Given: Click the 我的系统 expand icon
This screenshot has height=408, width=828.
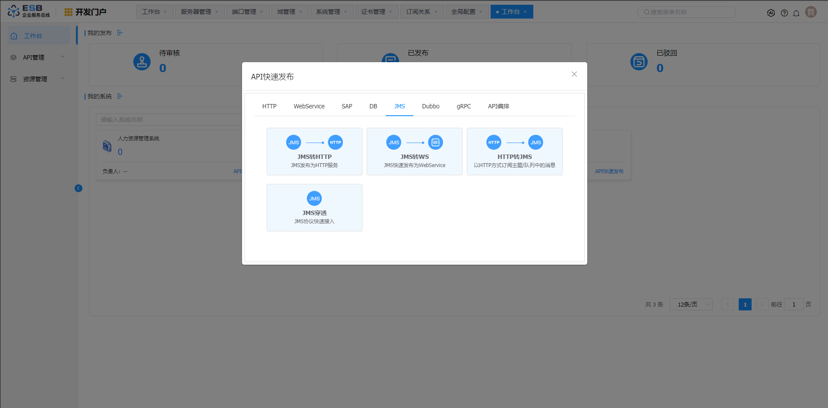Looking at the screenshot, I should click(x=120, y=96).
